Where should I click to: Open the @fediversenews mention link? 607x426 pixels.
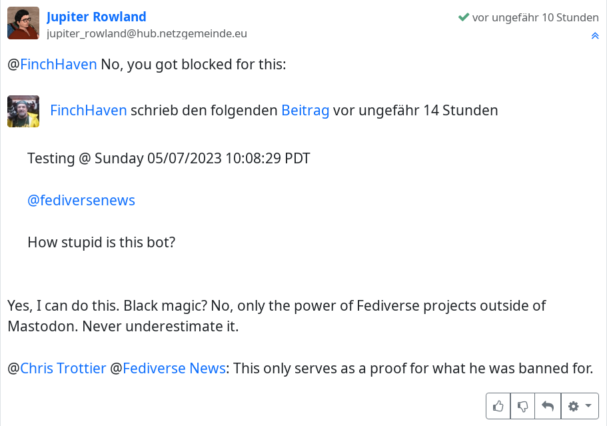(81, 200)
